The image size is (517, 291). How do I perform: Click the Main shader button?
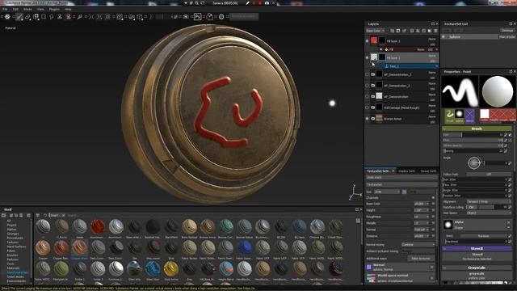[507, 37]
